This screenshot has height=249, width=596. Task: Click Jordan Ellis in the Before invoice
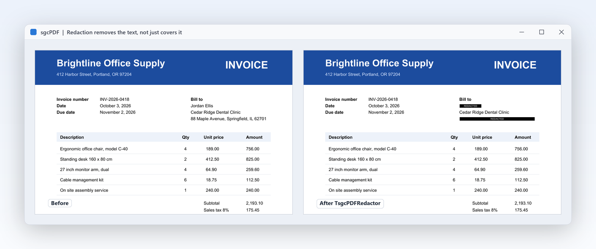(x=202, y=106)
